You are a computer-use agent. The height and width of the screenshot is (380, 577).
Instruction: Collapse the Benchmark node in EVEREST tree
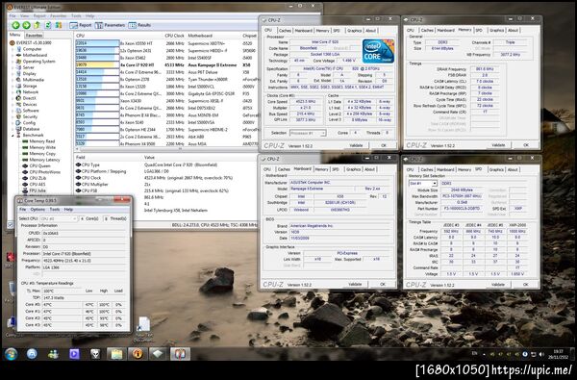(13, 135)
